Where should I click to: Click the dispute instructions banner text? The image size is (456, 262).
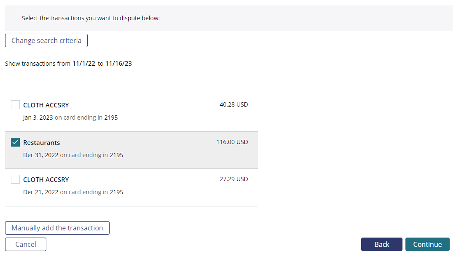pyautogui.click(x=91, y=18)
